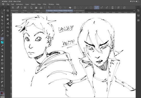The width and height of the screenshot is (141, 98).
Task: Open the canvas tab list chevron
Action: (134, 11)
